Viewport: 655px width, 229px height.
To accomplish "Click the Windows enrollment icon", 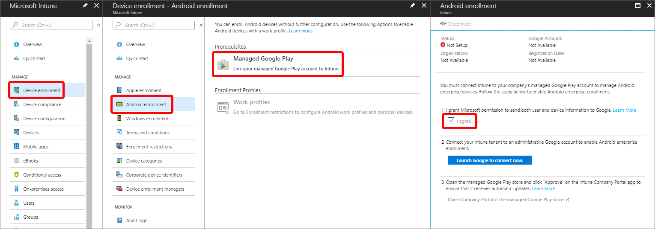I will [119, 119].
